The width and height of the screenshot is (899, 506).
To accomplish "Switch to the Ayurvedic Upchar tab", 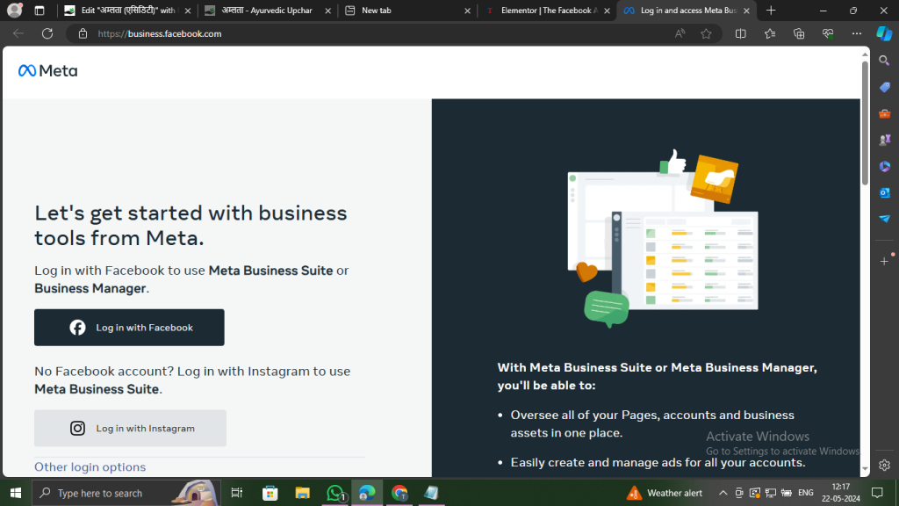I will (x=267, y=11).
